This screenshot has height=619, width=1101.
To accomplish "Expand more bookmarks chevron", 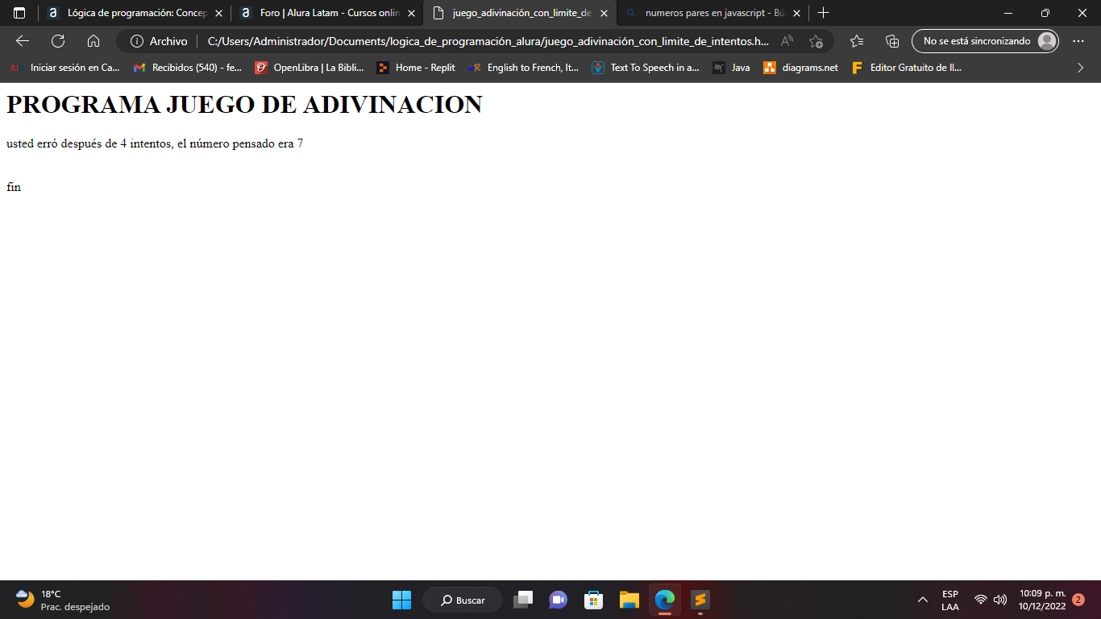I will [x=1081, y=68].
